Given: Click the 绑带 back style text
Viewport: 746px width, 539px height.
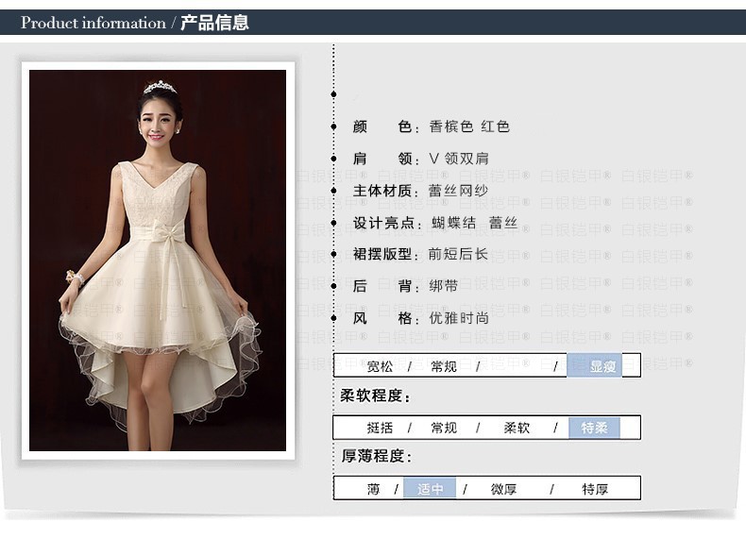Looking at the screenshot, I should point(444,286).
